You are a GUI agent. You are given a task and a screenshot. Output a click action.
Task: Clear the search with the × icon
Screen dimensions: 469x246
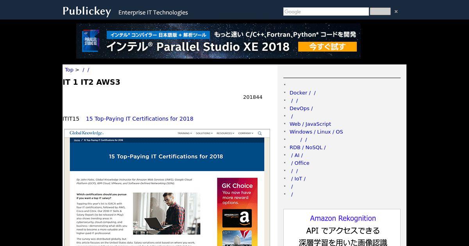(x=396, y=12)
